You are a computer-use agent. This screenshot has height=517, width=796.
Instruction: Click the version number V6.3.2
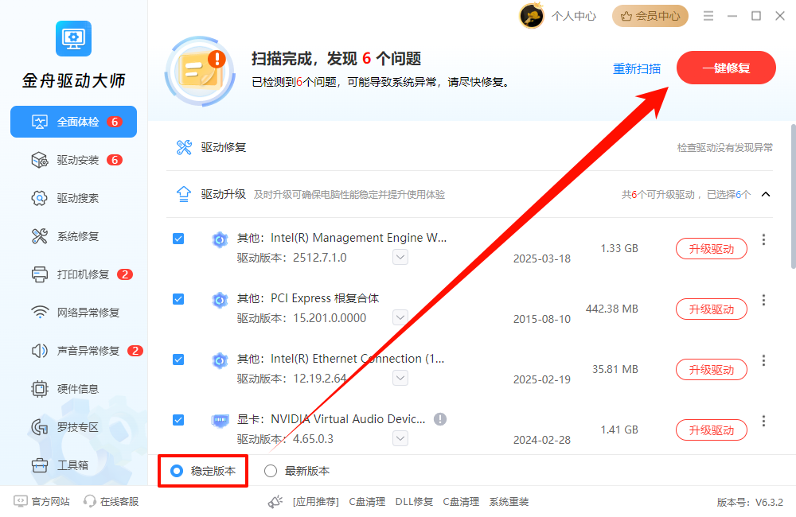coord(769,503)
